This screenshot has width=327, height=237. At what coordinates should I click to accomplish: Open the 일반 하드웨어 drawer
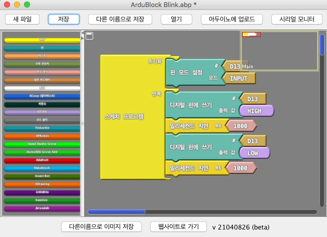pos(42,80)
